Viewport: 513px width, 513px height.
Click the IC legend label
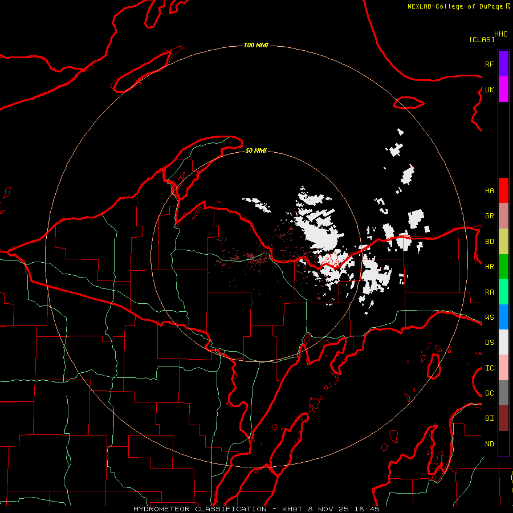[489, 368]
